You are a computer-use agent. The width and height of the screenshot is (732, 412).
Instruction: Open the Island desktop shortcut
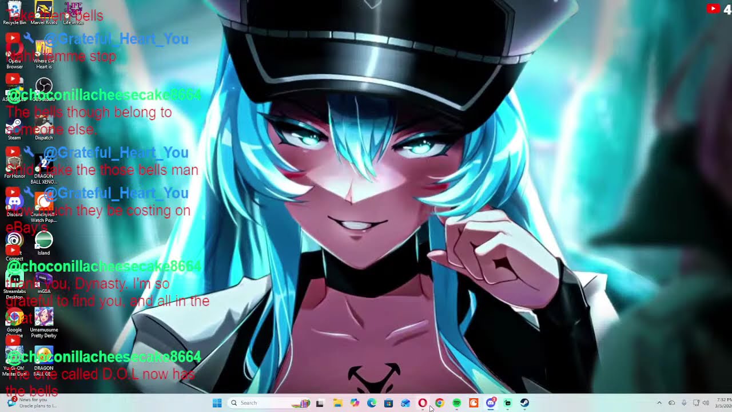click(x=44, y=243)
